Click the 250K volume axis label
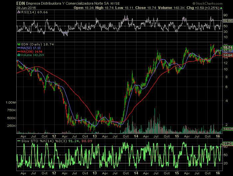Viewport: 233px width, 176px height. (x=11, y=126)
